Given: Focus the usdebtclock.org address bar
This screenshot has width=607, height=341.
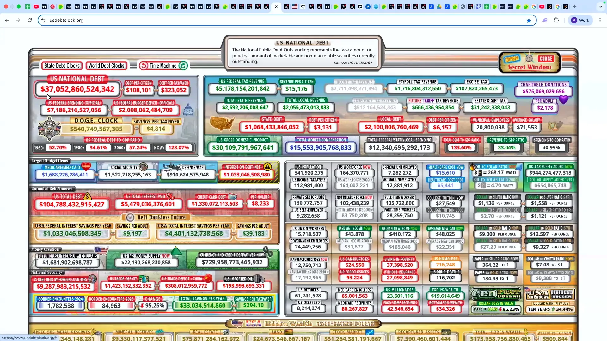Looking at the screenshot, I should click(287, 20).
